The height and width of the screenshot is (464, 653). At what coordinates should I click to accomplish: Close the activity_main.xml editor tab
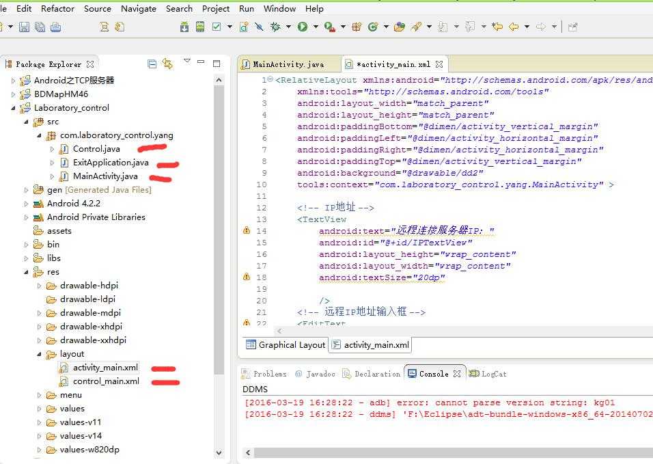(x=439, y=64)
